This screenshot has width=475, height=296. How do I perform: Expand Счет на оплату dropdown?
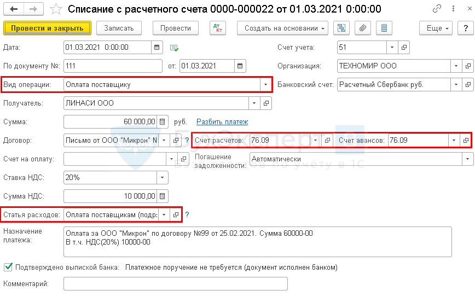point(171,159)
